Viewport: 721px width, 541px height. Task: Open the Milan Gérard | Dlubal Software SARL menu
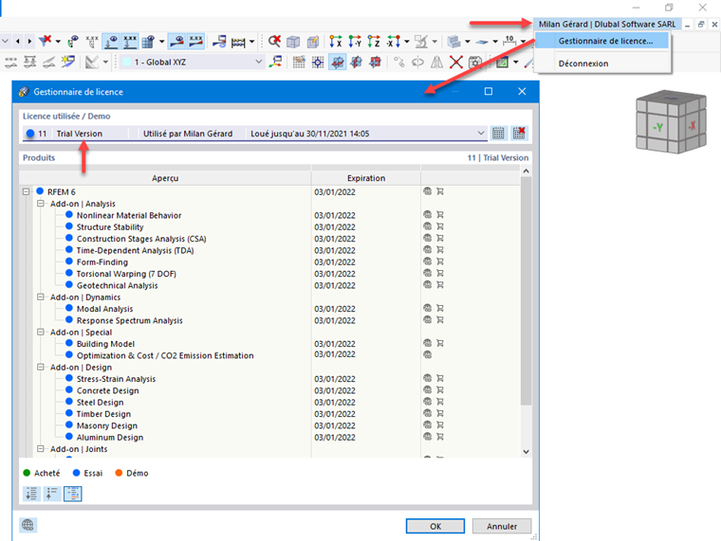coord(607,24)
